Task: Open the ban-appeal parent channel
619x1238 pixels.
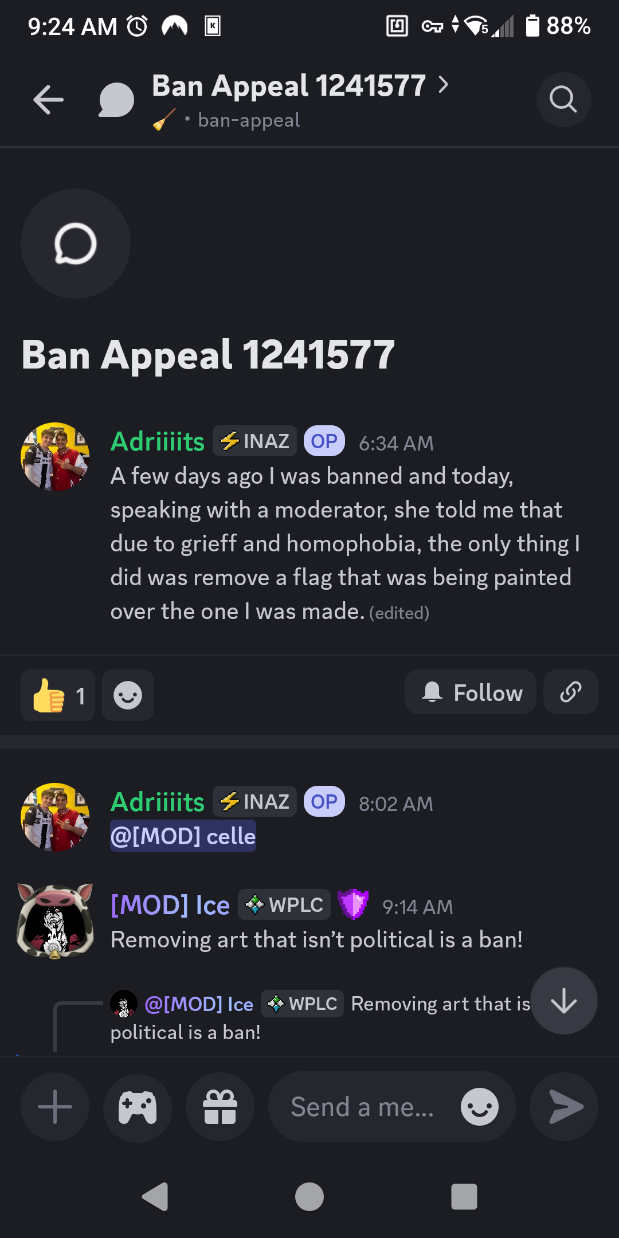Action: [x=249, y=120]
